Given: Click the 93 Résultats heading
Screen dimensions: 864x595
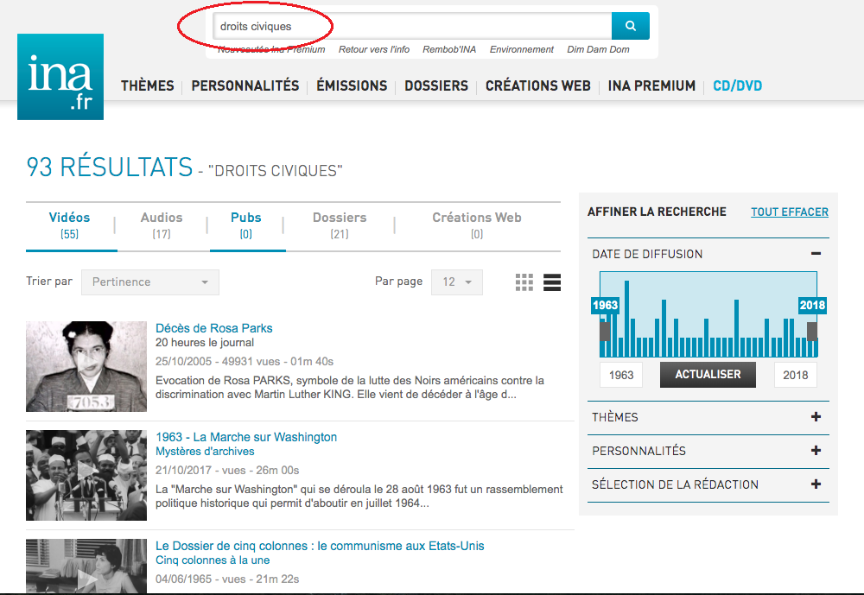Looking at the screenshot, I should click(109, 167).
